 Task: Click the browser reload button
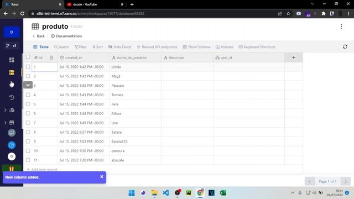click(22, 13)
